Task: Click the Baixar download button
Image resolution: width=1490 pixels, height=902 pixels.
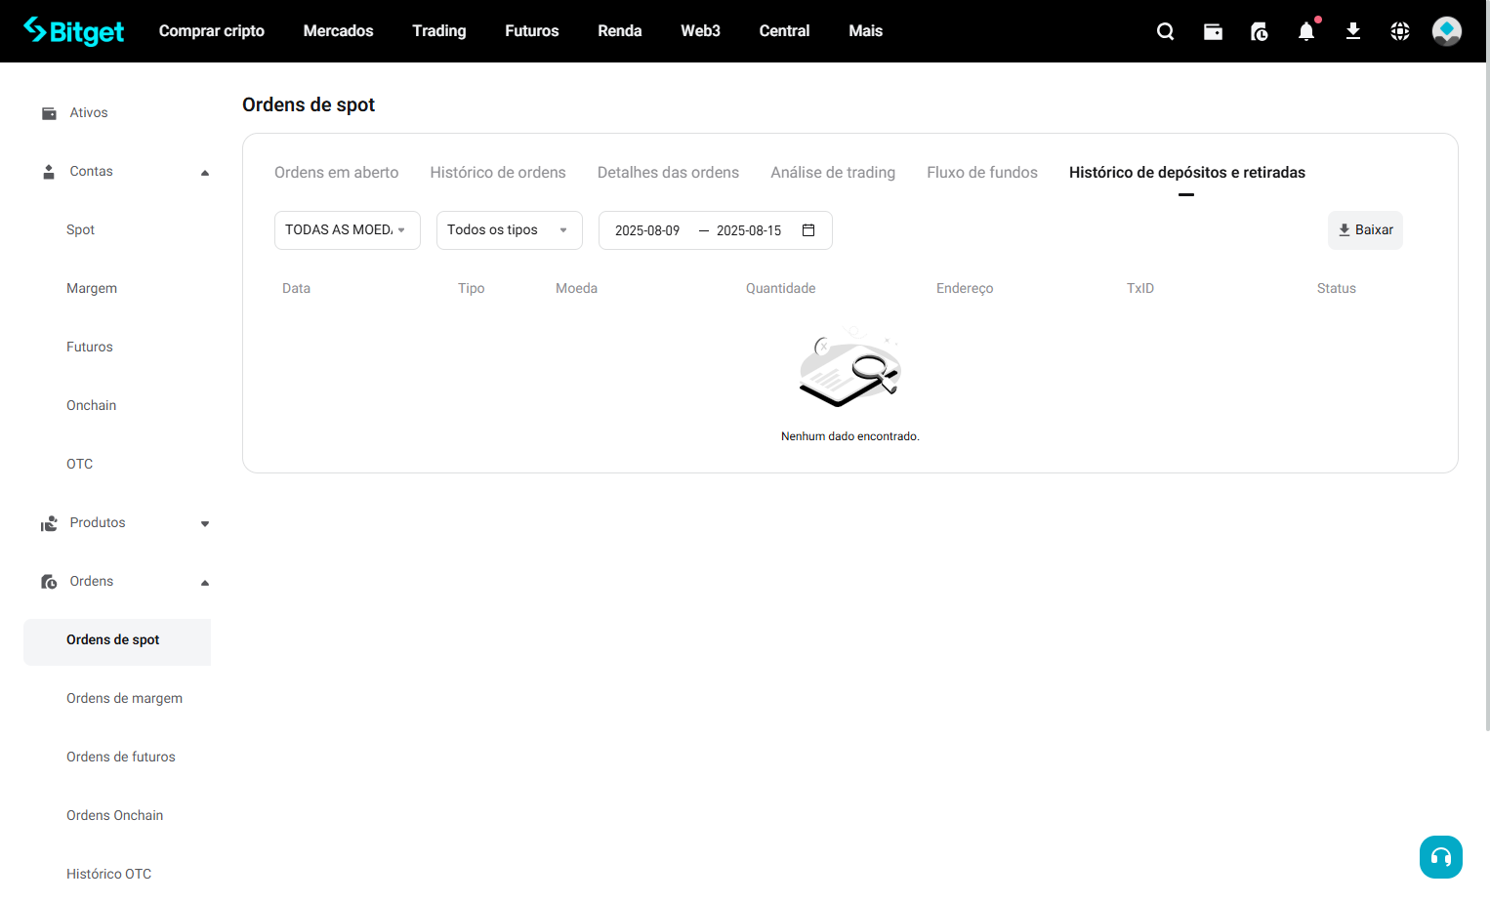Action: 1365,230
